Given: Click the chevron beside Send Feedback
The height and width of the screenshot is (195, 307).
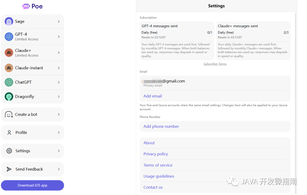Looking at the screenshot, I should (x=59, y=169).
